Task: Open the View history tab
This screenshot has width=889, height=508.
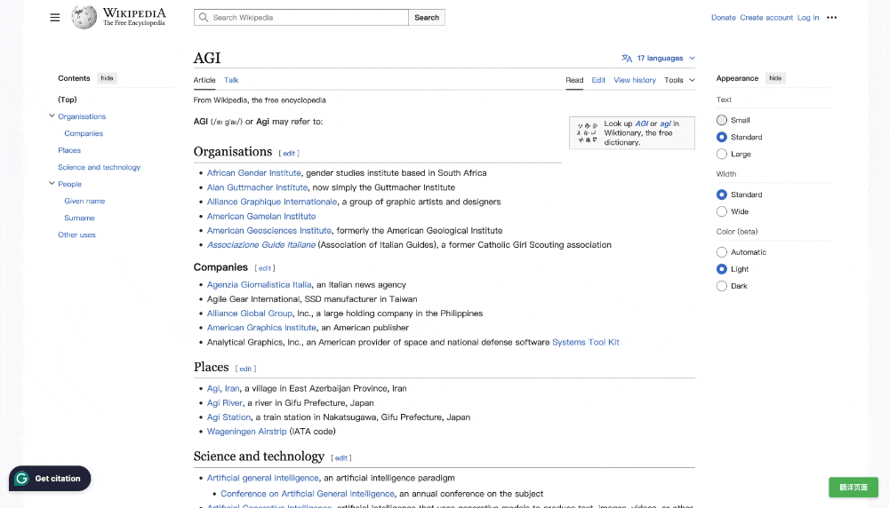Action: pos(635,80)
